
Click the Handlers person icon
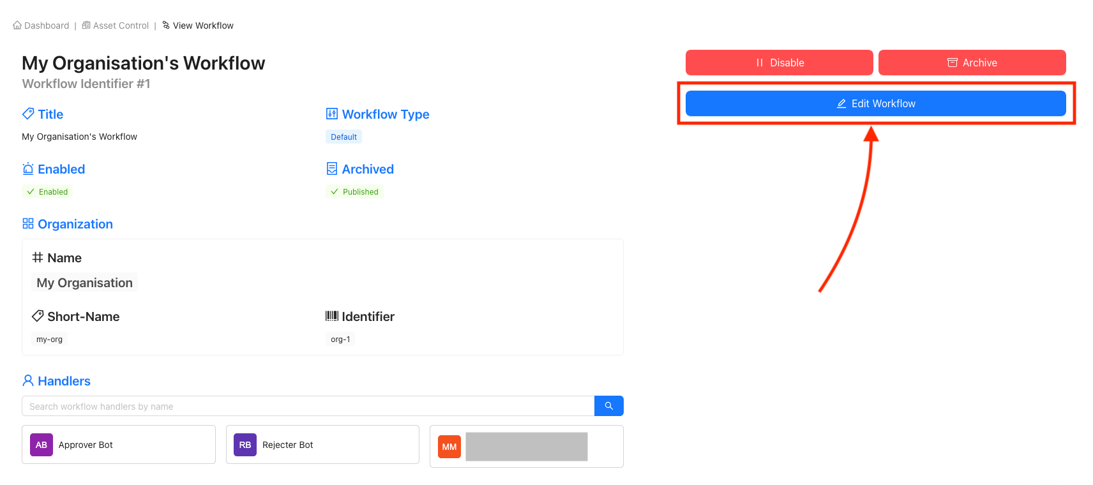tap(28, 380)
